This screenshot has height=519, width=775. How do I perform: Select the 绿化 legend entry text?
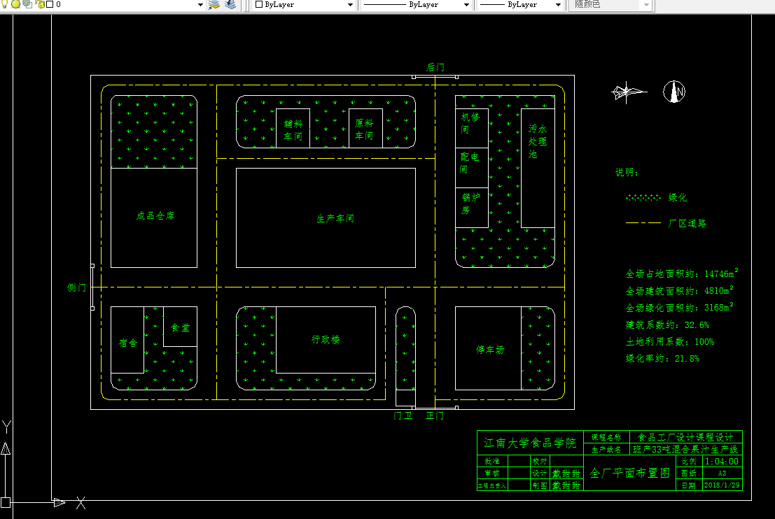(678, 197)
